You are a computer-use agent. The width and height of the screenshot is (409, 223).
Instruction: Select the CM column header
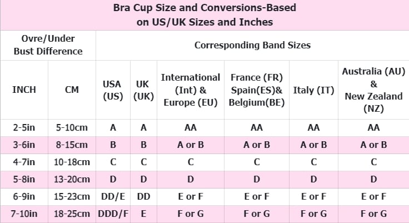72,90
